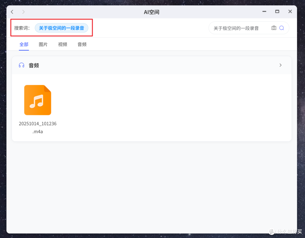Go forward with the right arrow
Screen dimensions: 305x238
(x=23, y=12)
